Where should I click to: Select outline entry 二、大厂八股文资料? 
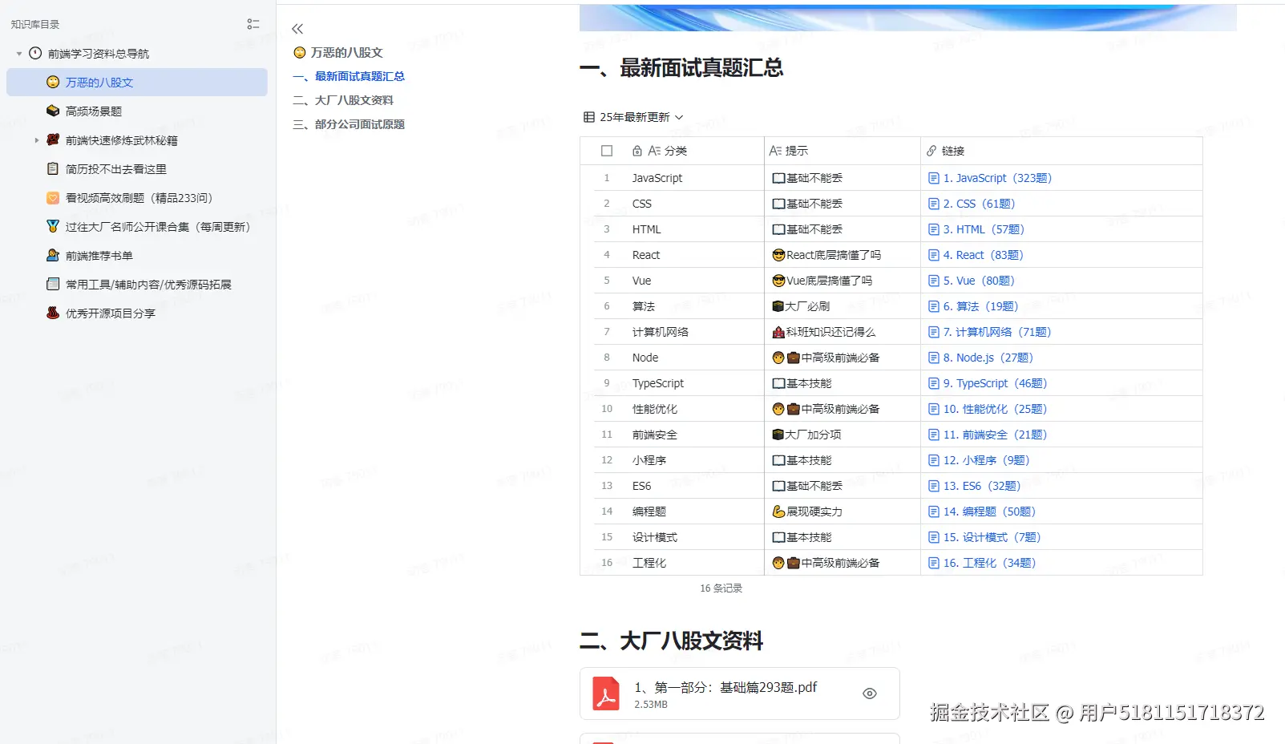click(345, 100)
